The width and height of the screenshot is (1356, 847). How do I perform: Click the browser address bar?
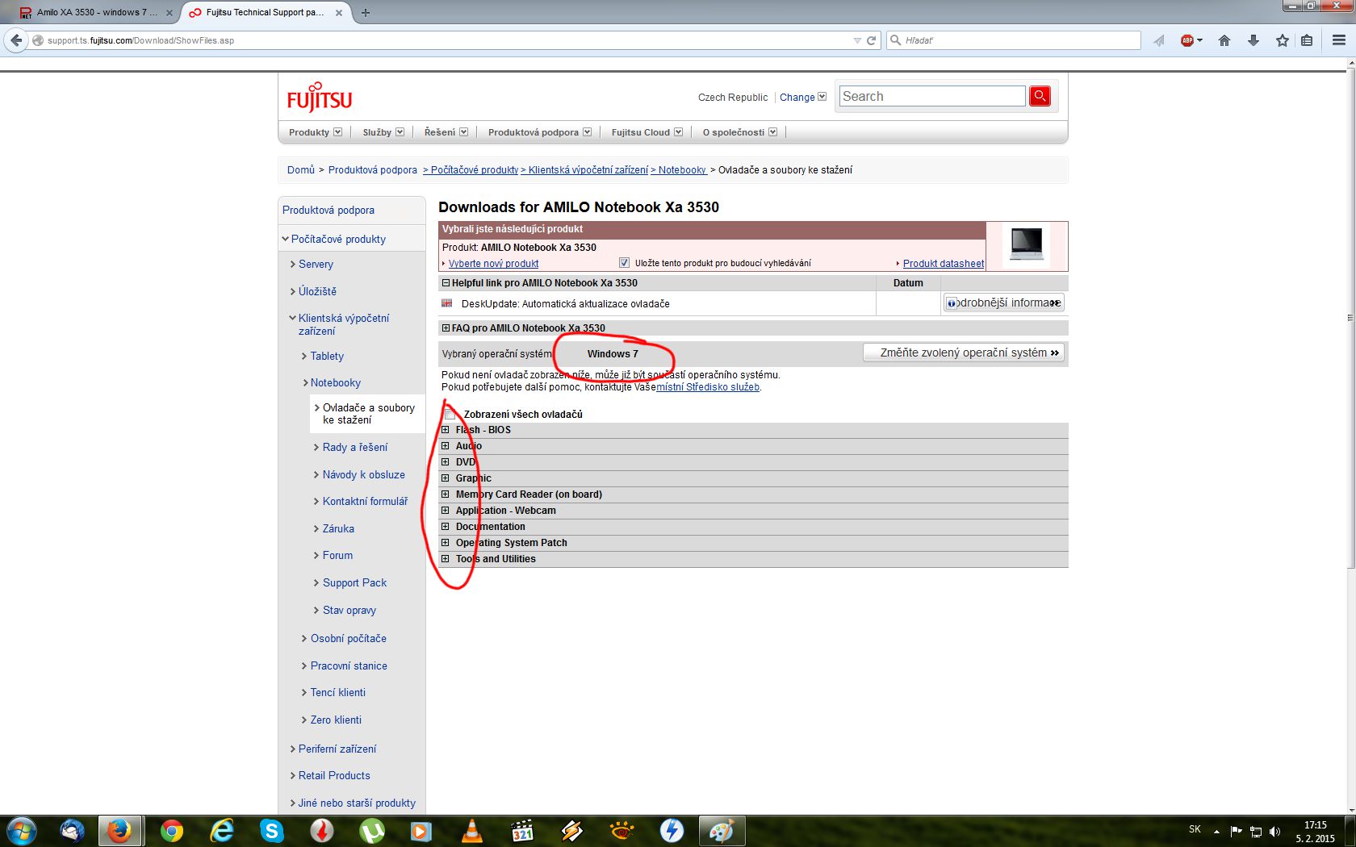pos(444,40)
